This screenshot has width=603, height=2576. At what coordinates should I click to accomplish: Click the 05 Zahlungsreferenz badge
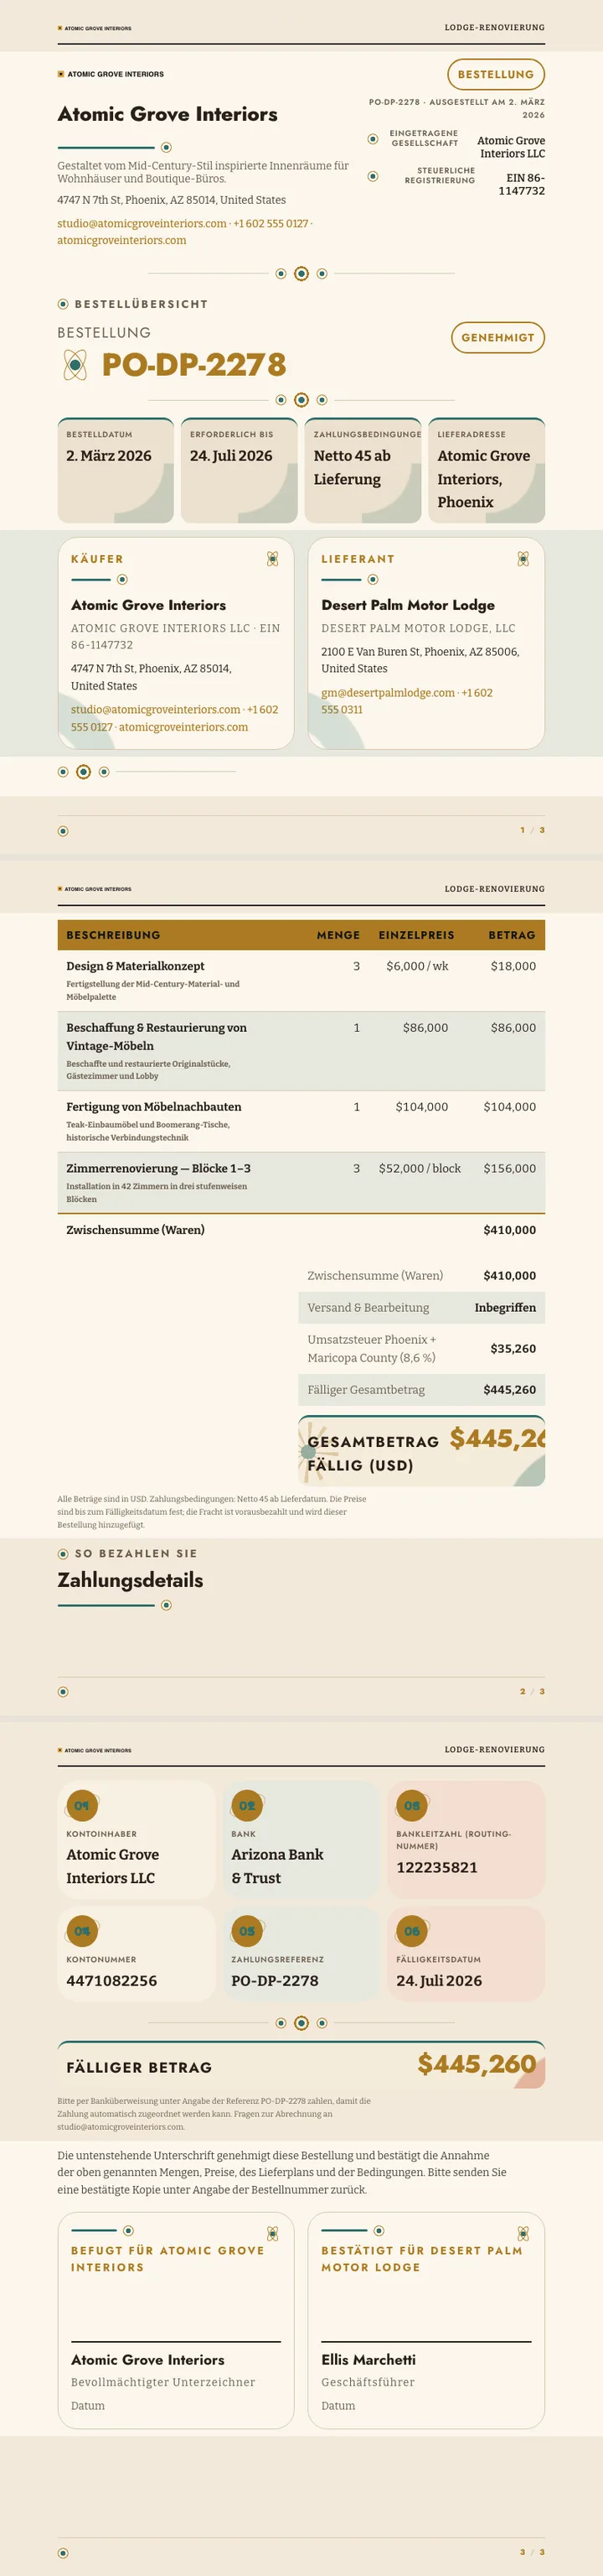pos(248,1930)
